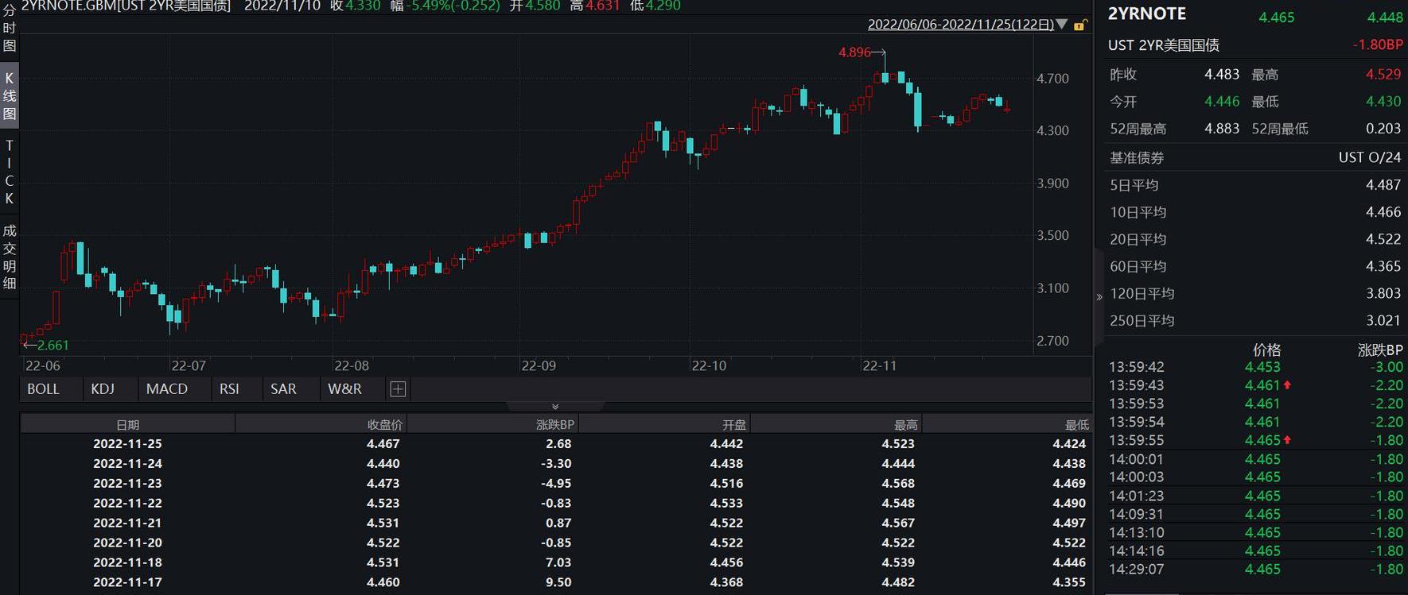Show the 成交明细 transaction details tab
This screenshot has width=1408, height=595.
click(x=10, y=257)
